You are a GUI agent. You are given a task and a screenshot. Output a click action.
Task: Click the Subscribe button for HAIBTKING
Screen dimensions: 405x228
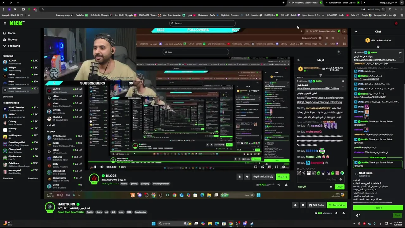tap(337, 205)
